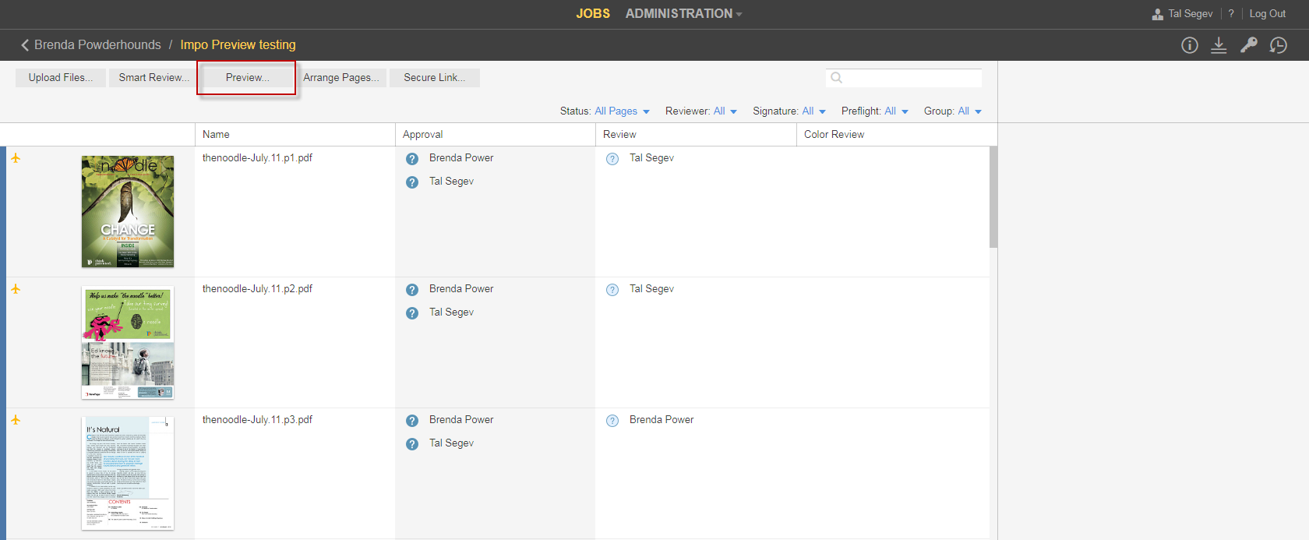Click the download icon in header
The width and height of the screenshot is (1309, 540).
click(1219, 45)
